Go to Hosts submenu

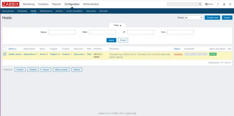[x=34, y=11]
